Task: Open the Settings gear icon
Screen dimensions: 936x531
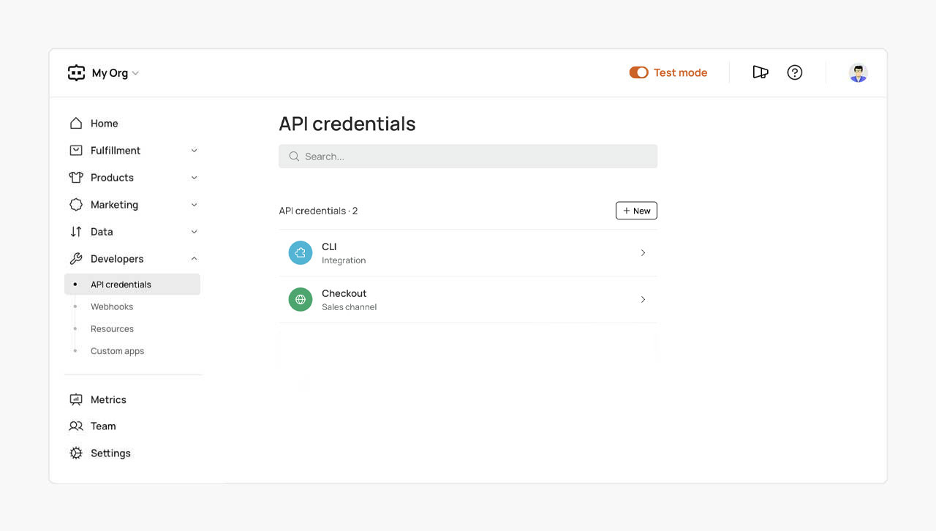Action: tap(76, 453)
